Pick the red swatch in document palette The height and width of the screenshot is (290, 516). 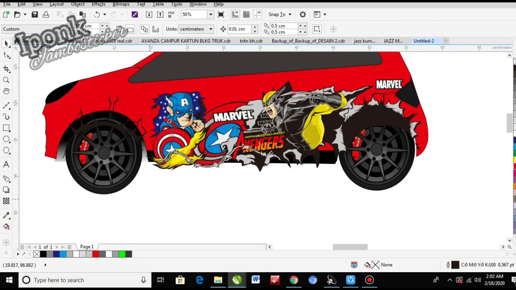point(96,254)
